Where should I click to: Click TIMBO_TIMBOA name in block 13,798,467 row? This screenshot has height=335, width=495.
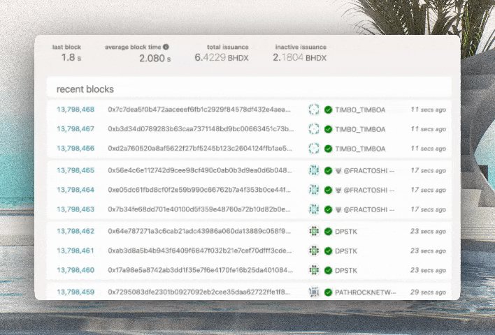360,130
